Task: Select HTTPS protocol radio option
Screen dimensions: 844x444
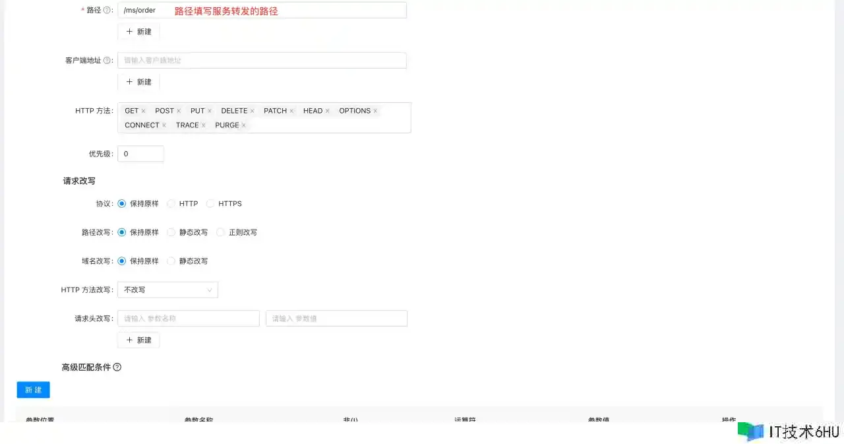Action: coord(211,204)
